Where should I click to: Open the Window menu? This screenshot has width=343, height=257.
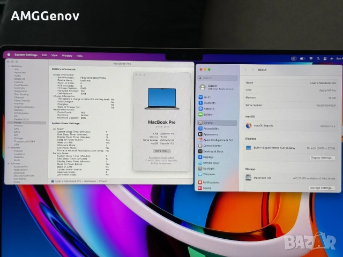pyautogui.click(x=67, y=56)
